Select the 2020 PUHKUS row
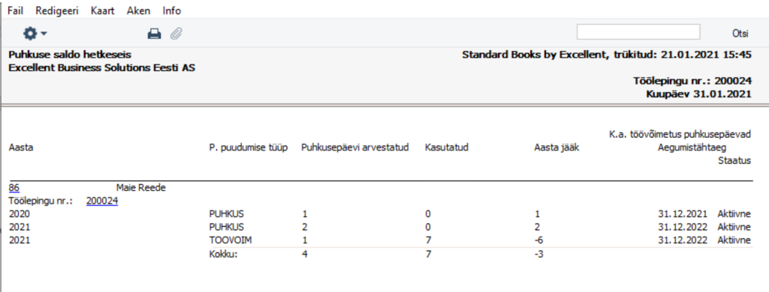Image resolution: width=769 pixels, height=292 pixels. [379, 213]
